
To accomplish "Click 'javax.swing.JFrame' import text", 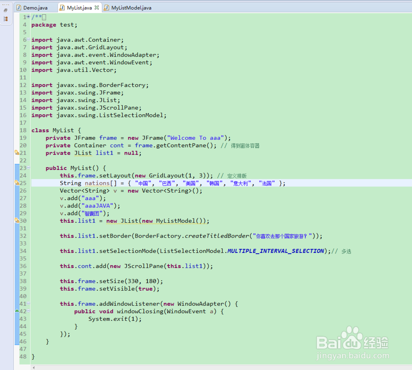I will [x=88, y=93].
